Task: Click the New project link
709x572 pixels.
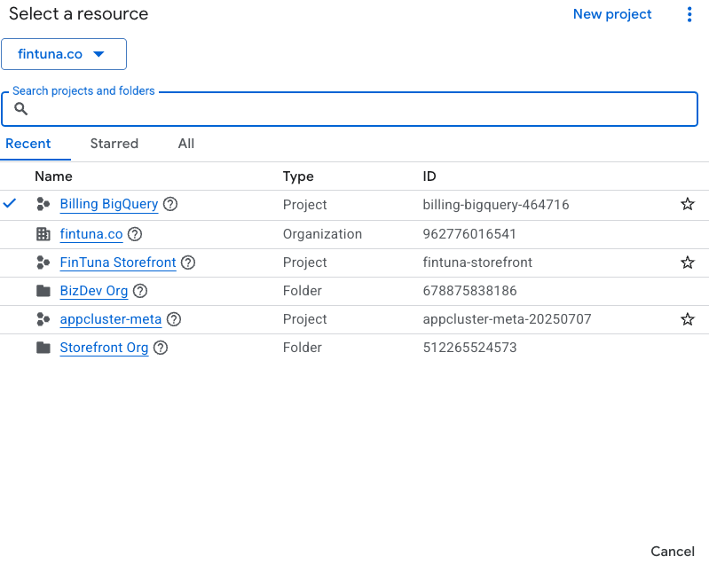Action: tap(612, 14)
